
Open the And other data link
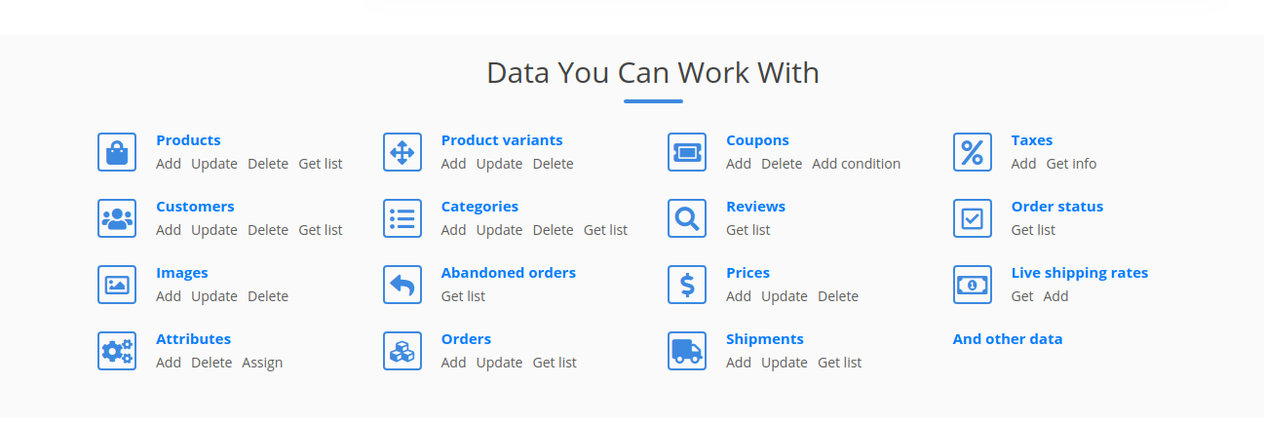coord(1008,339)
